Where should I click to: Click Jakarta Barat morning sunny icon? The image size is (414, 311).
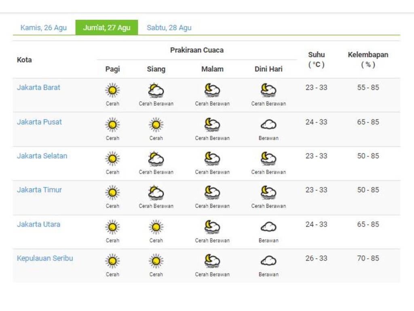pos(112,90)
